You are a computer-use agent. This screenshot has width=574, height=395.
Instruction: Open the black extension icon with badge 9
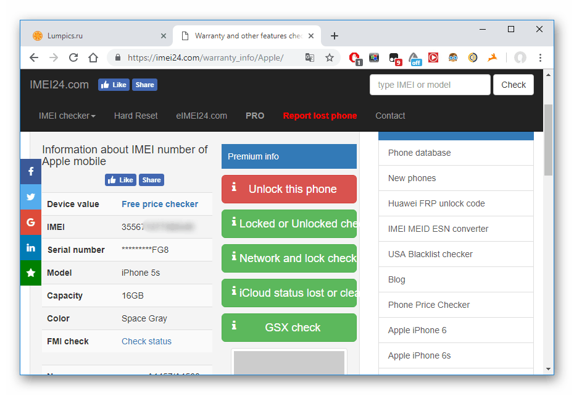[x=395, y=59]
